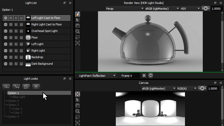Click the Dark Background light thumbnail
The width and height of the screenshot is (224, 126).
tap(28, 64)
